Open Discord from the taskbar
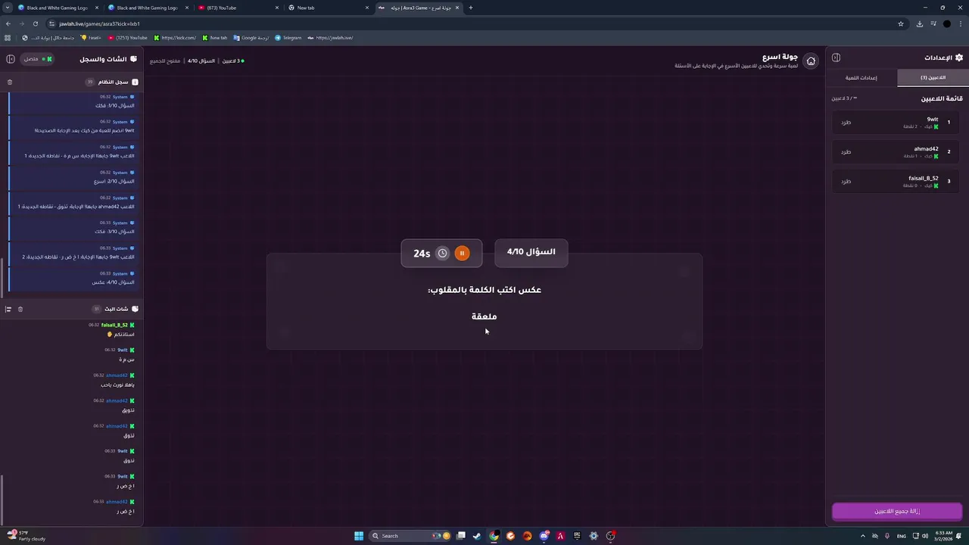969x545 pixels. [544, 536]
